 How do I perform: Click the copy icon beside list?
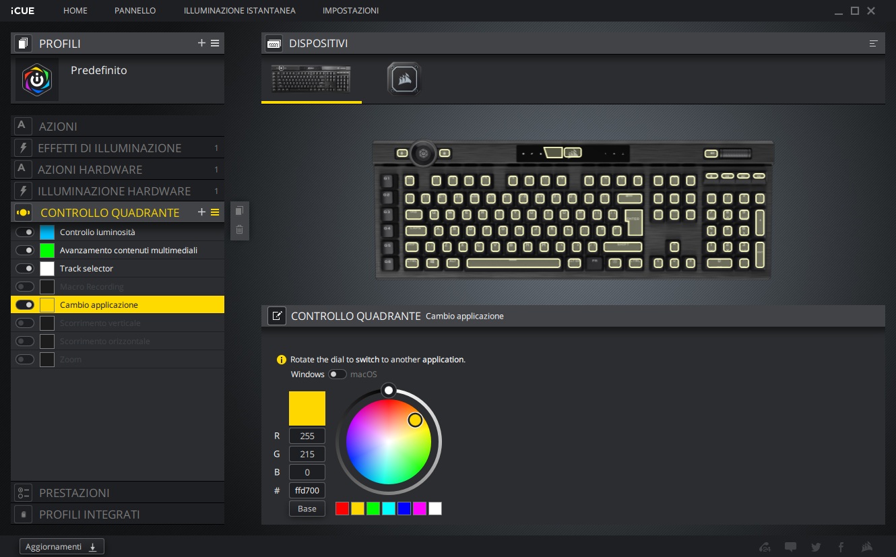(x=239, y=211)
